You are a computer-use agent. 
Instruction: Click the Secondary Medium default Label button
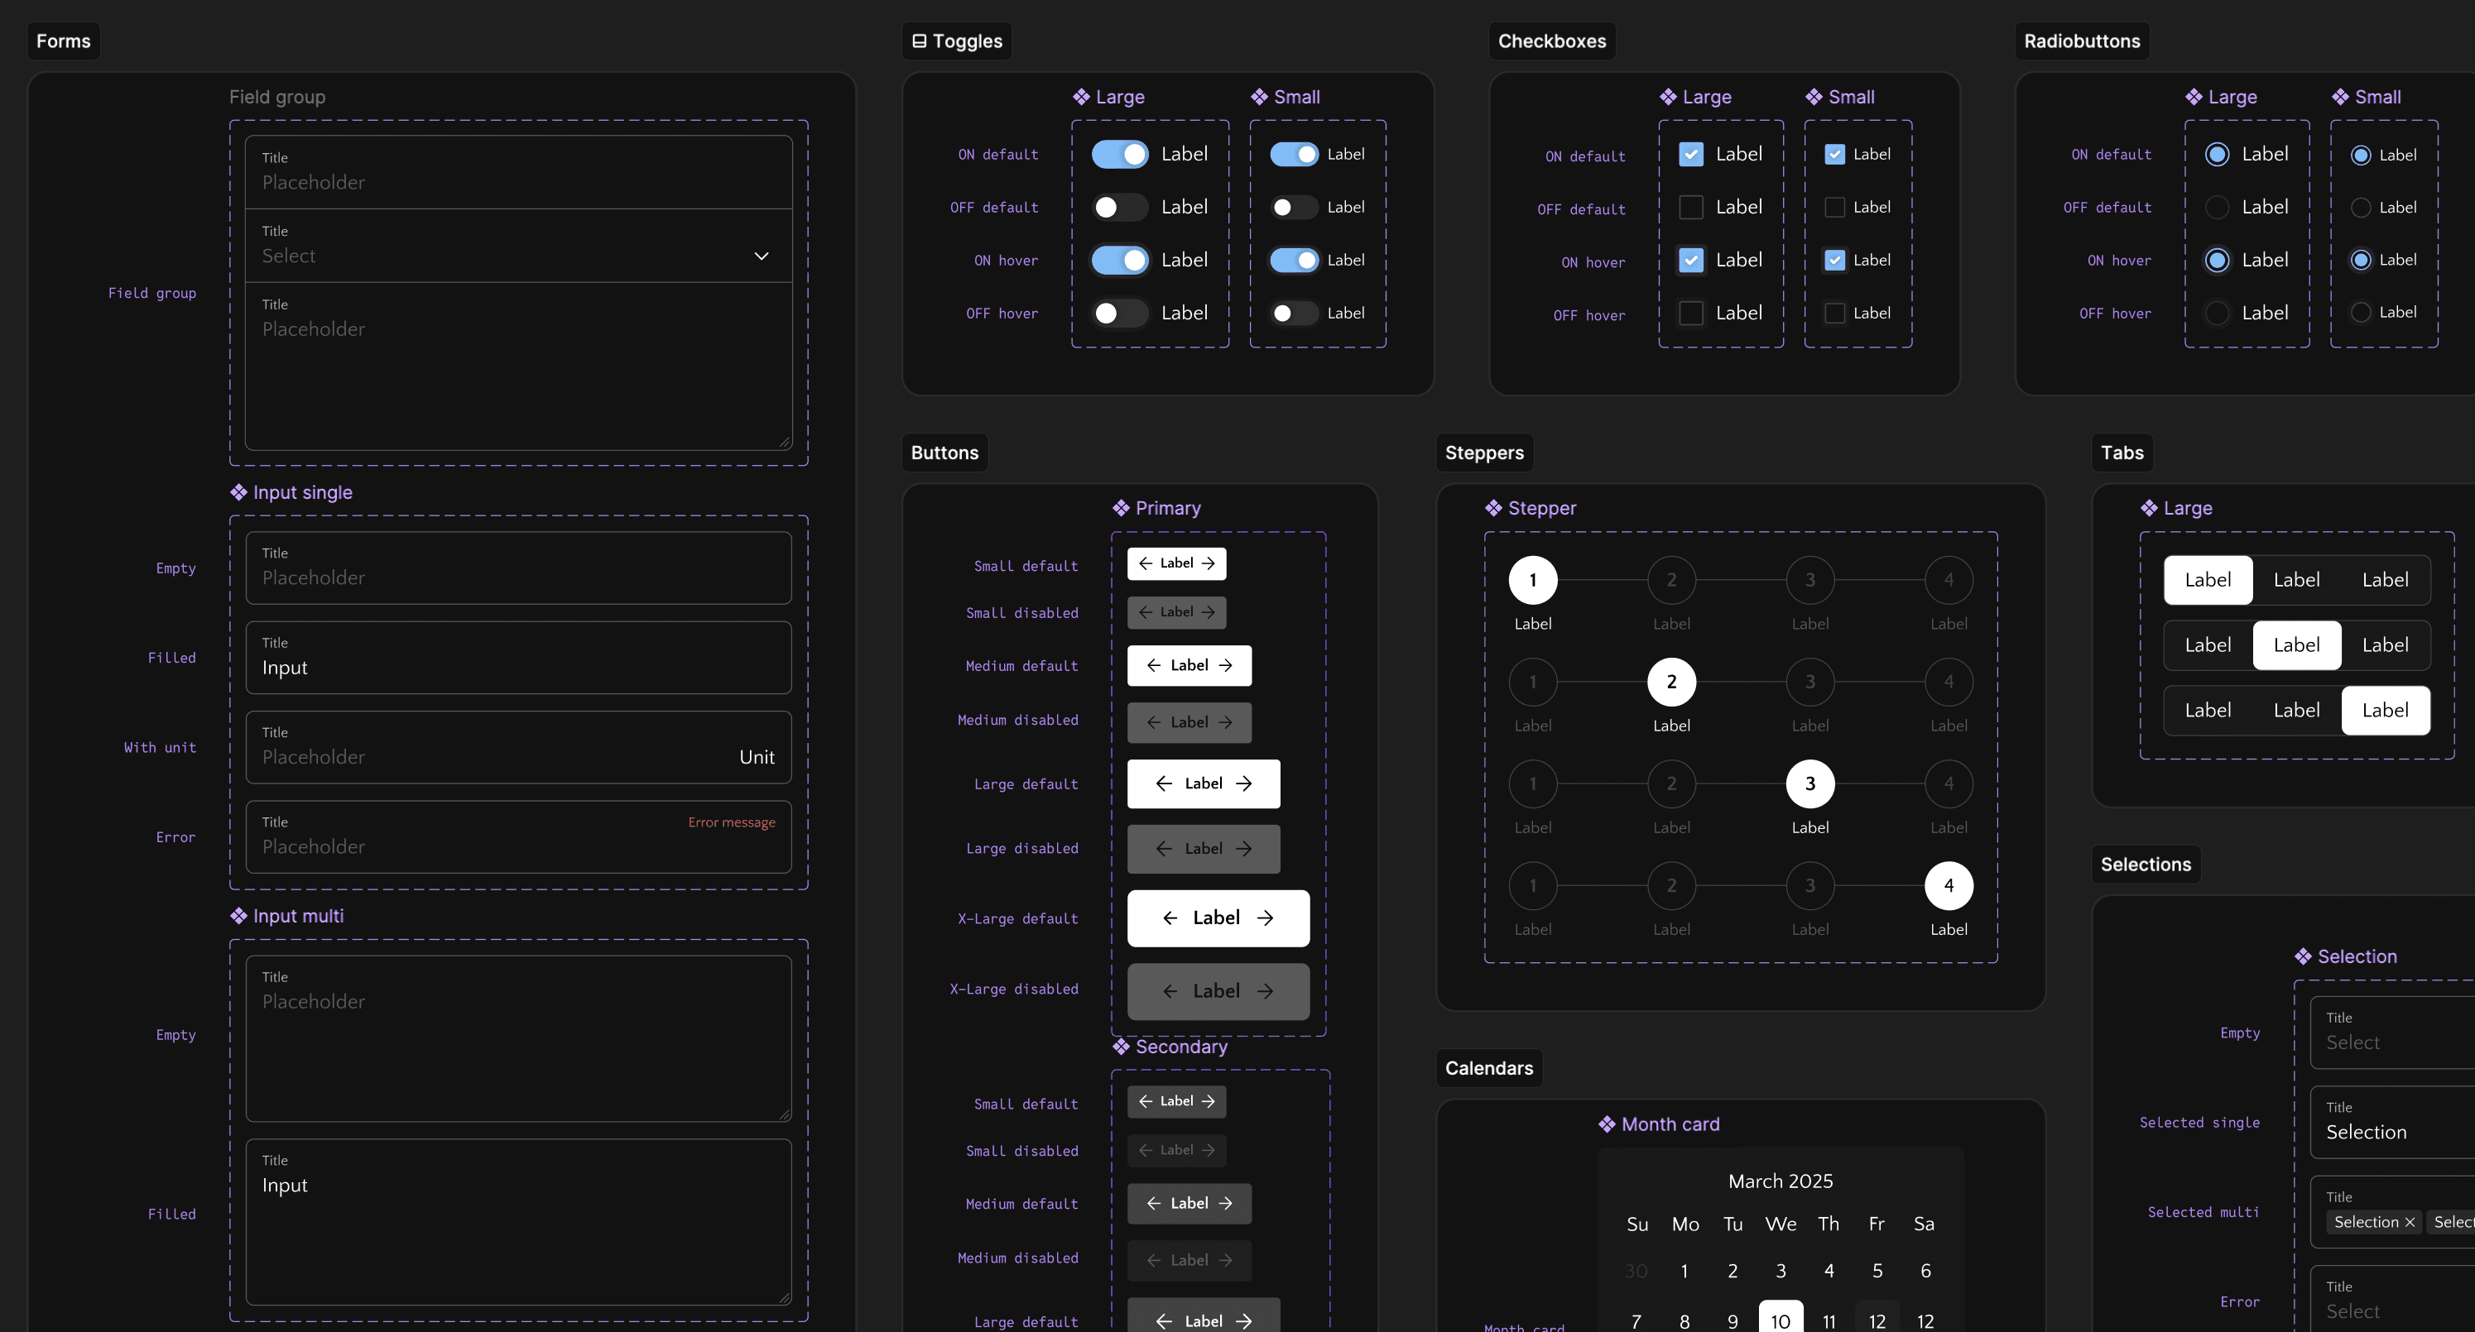coord(1189,1203)
